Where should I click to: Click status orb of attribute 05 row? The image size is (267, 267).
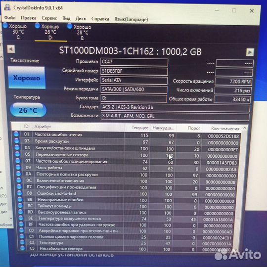(x=17, y=154)
